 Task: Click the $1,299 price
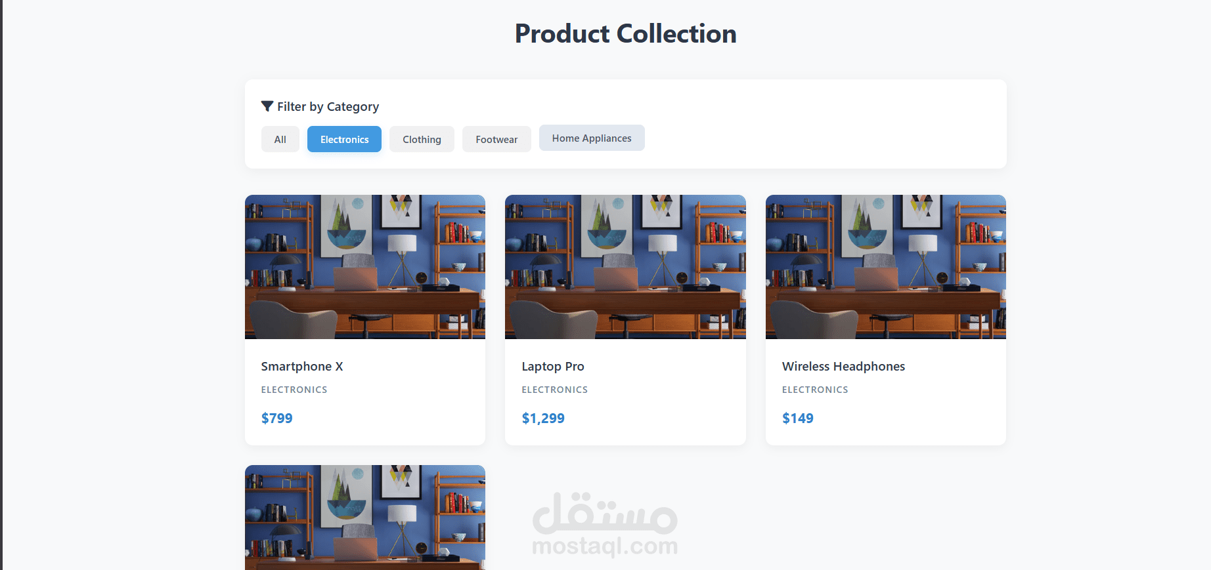(543, 418)
